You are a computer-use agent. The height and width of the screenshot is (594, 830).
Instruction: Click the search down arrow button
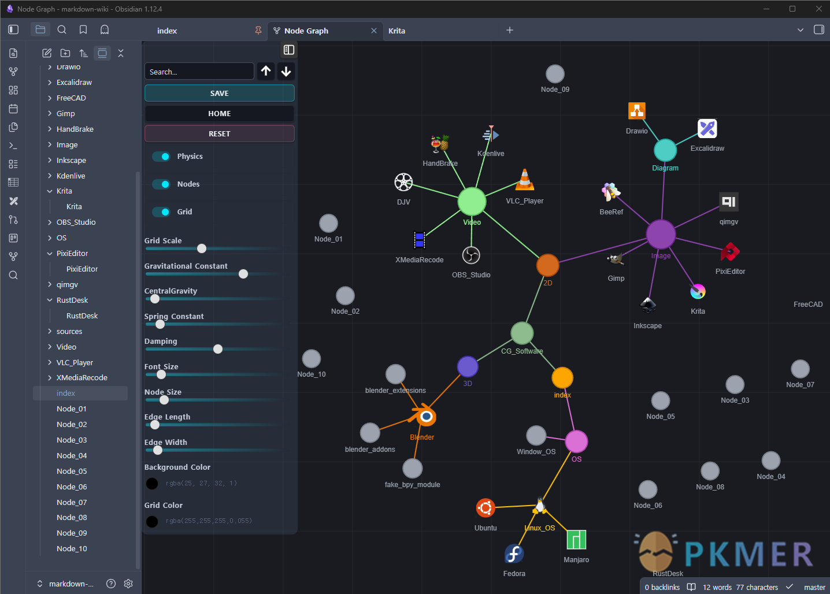(x=286, y=71)
